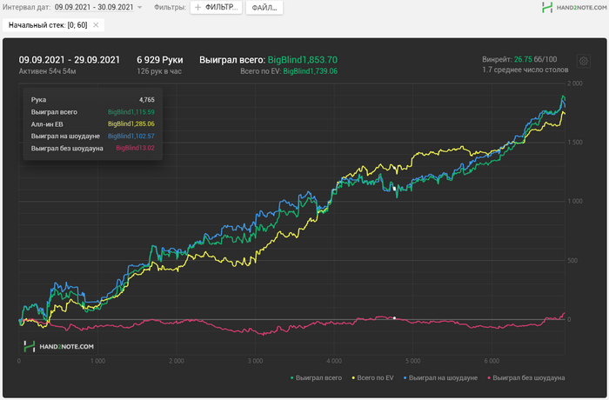Toggle the Выиграл на шоудауне legend series
609x400 pixels.
point(440,377)
